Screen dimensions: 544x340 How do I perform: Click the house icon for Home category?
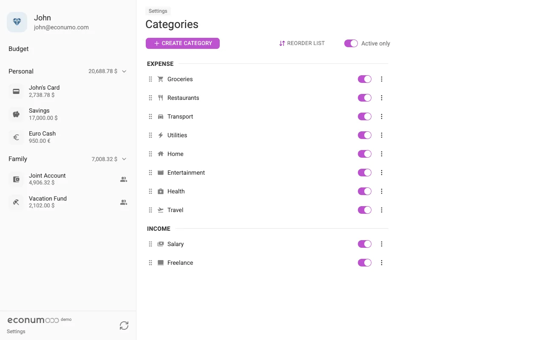161,154
